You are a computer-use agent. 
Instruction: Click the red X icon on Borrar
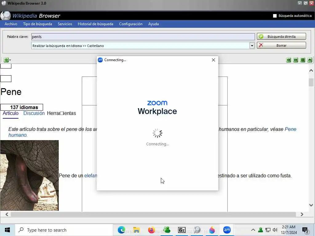coord(261,45)
